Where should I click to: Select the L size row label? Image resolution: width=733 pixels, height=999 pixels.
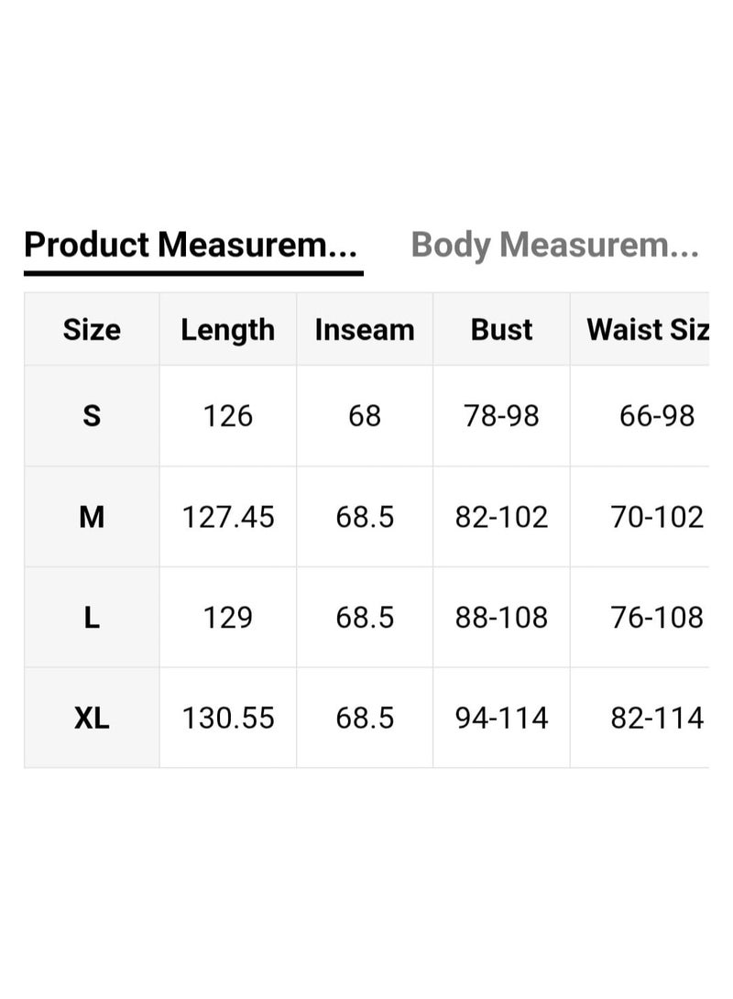coord(92,618)
